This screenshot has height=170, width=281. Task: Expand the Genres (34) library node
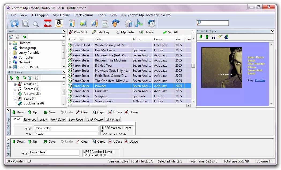pyautogui.click(x=15, y=89)
